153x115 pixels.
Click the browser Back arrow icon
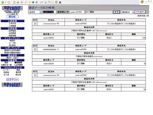[3, 2]
